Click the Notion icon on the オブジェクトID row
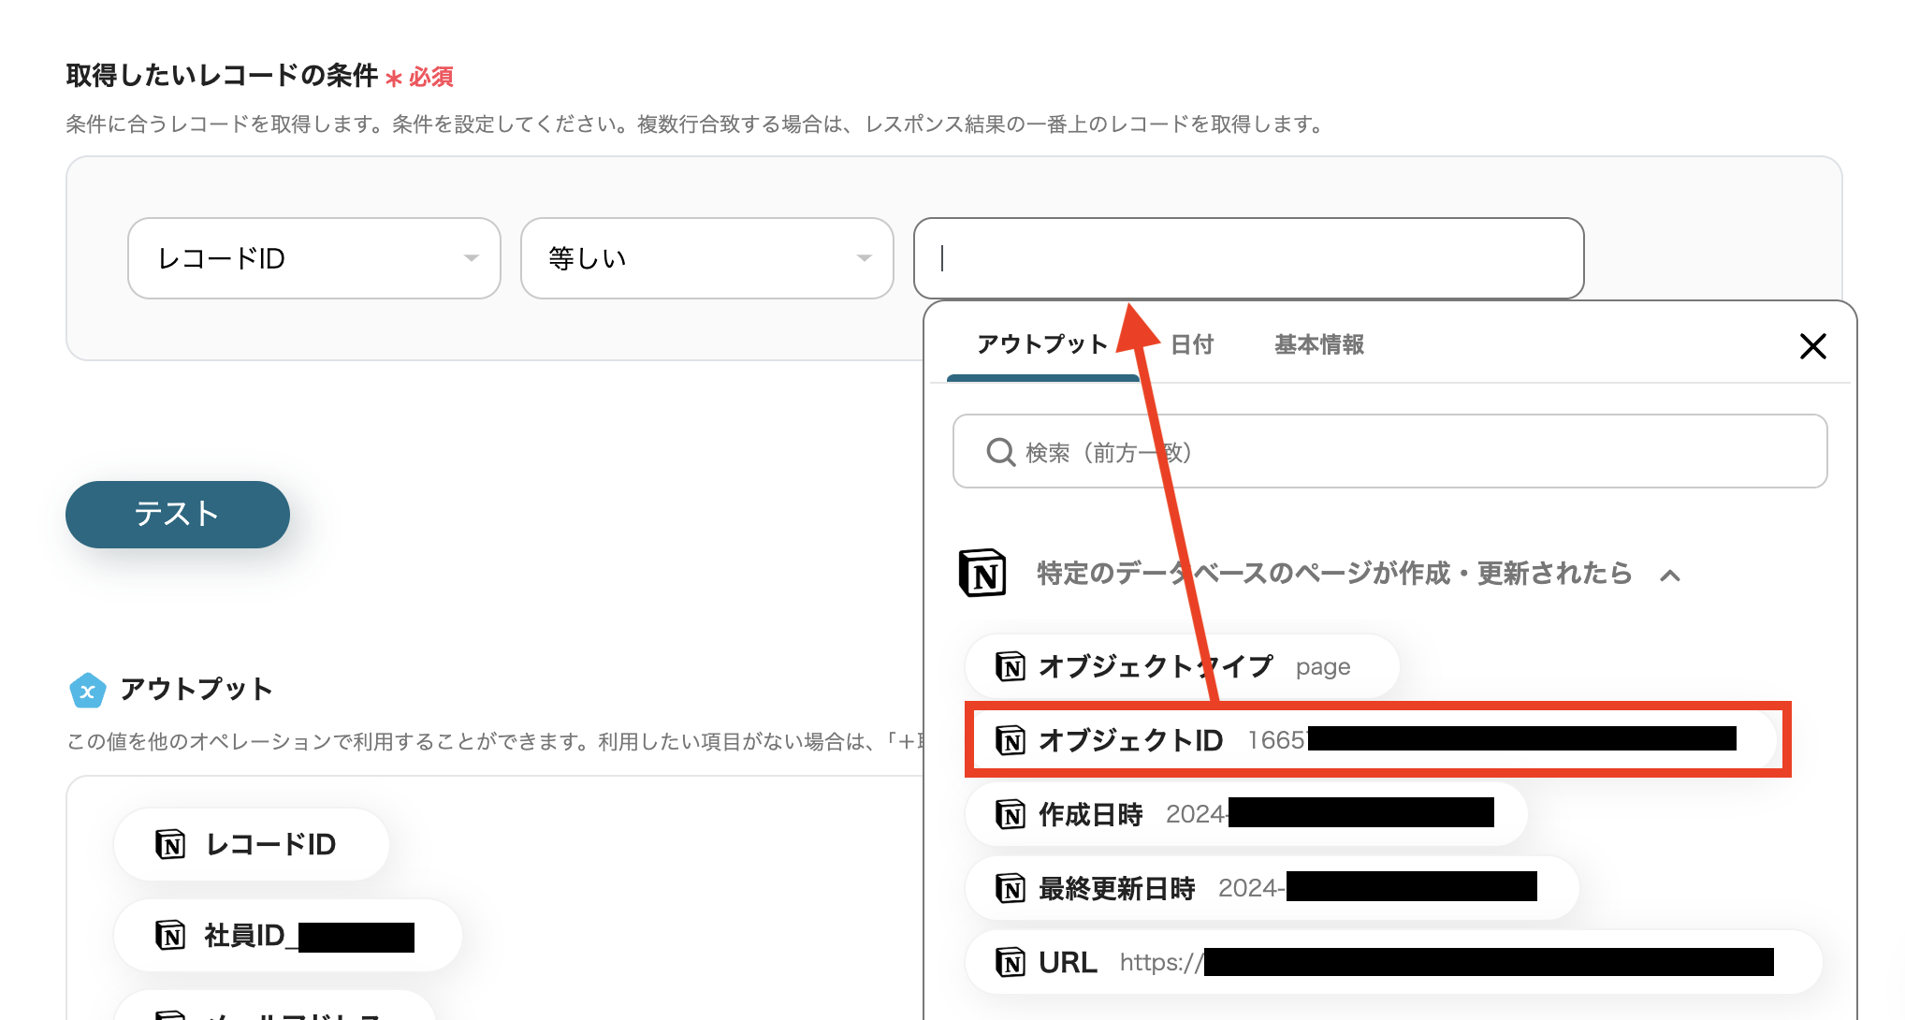 [x=1011, y=739]
